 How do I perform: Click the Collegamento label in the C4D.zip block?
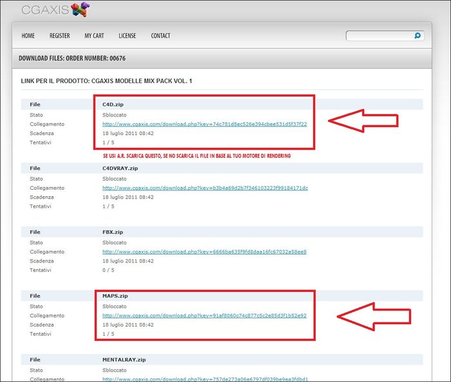click(47, 124)
